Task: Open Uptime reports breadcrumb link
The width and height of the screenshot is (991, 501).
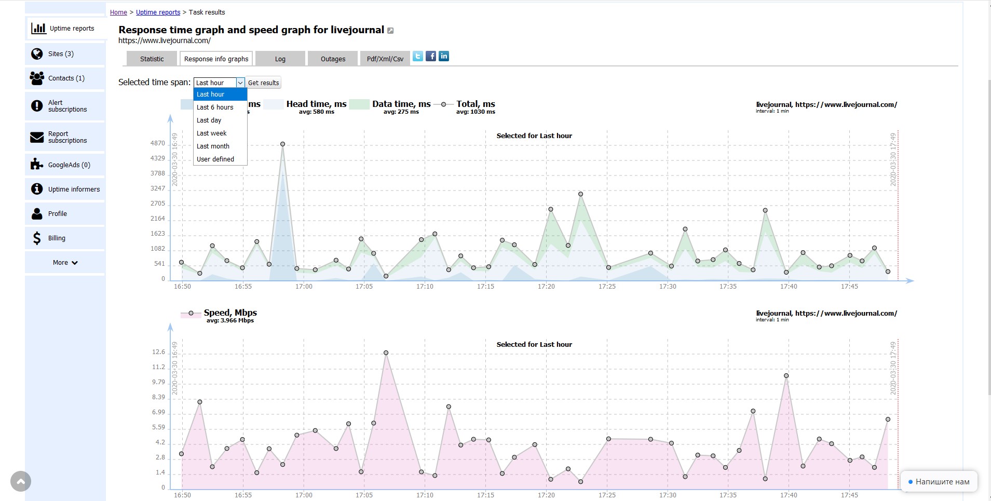Action: pos(158,12)
